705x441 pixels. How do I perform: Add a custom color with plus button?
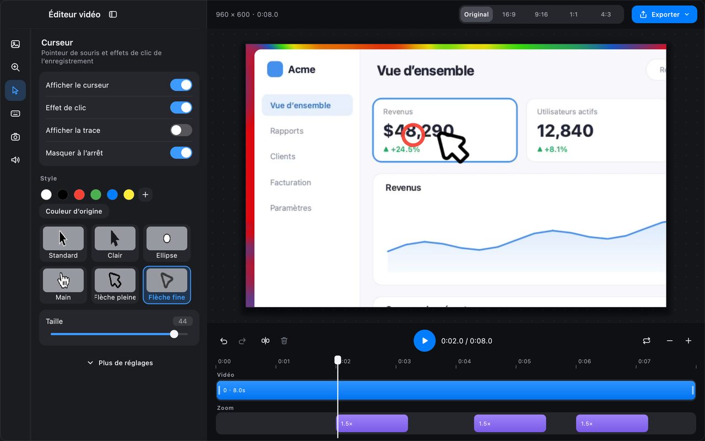145,195
